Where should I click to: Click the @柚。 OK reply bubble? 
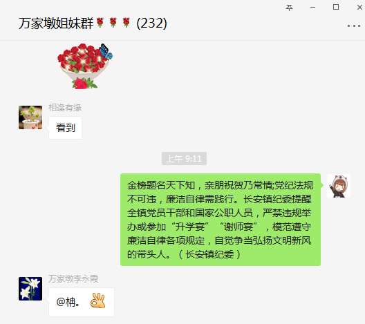tap(82, 302)
